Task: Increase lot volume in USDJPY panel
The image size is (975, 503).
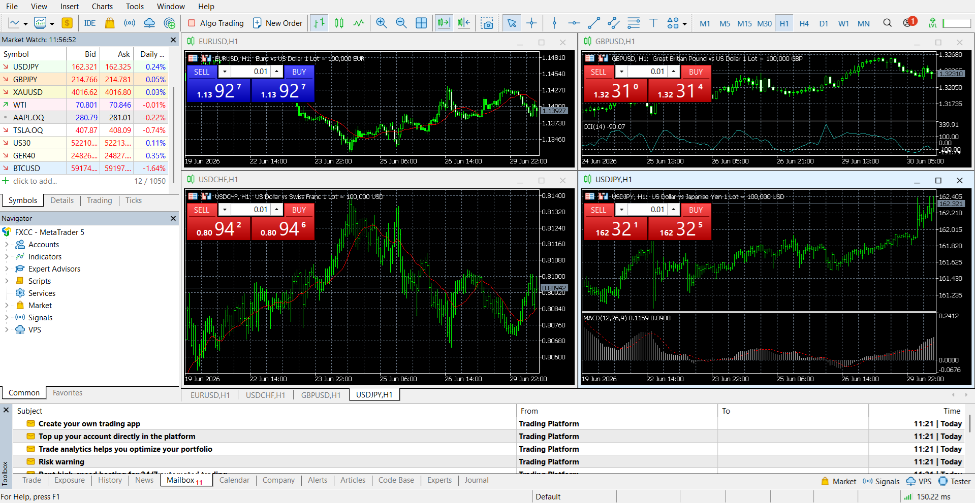Action: [674, 210]
